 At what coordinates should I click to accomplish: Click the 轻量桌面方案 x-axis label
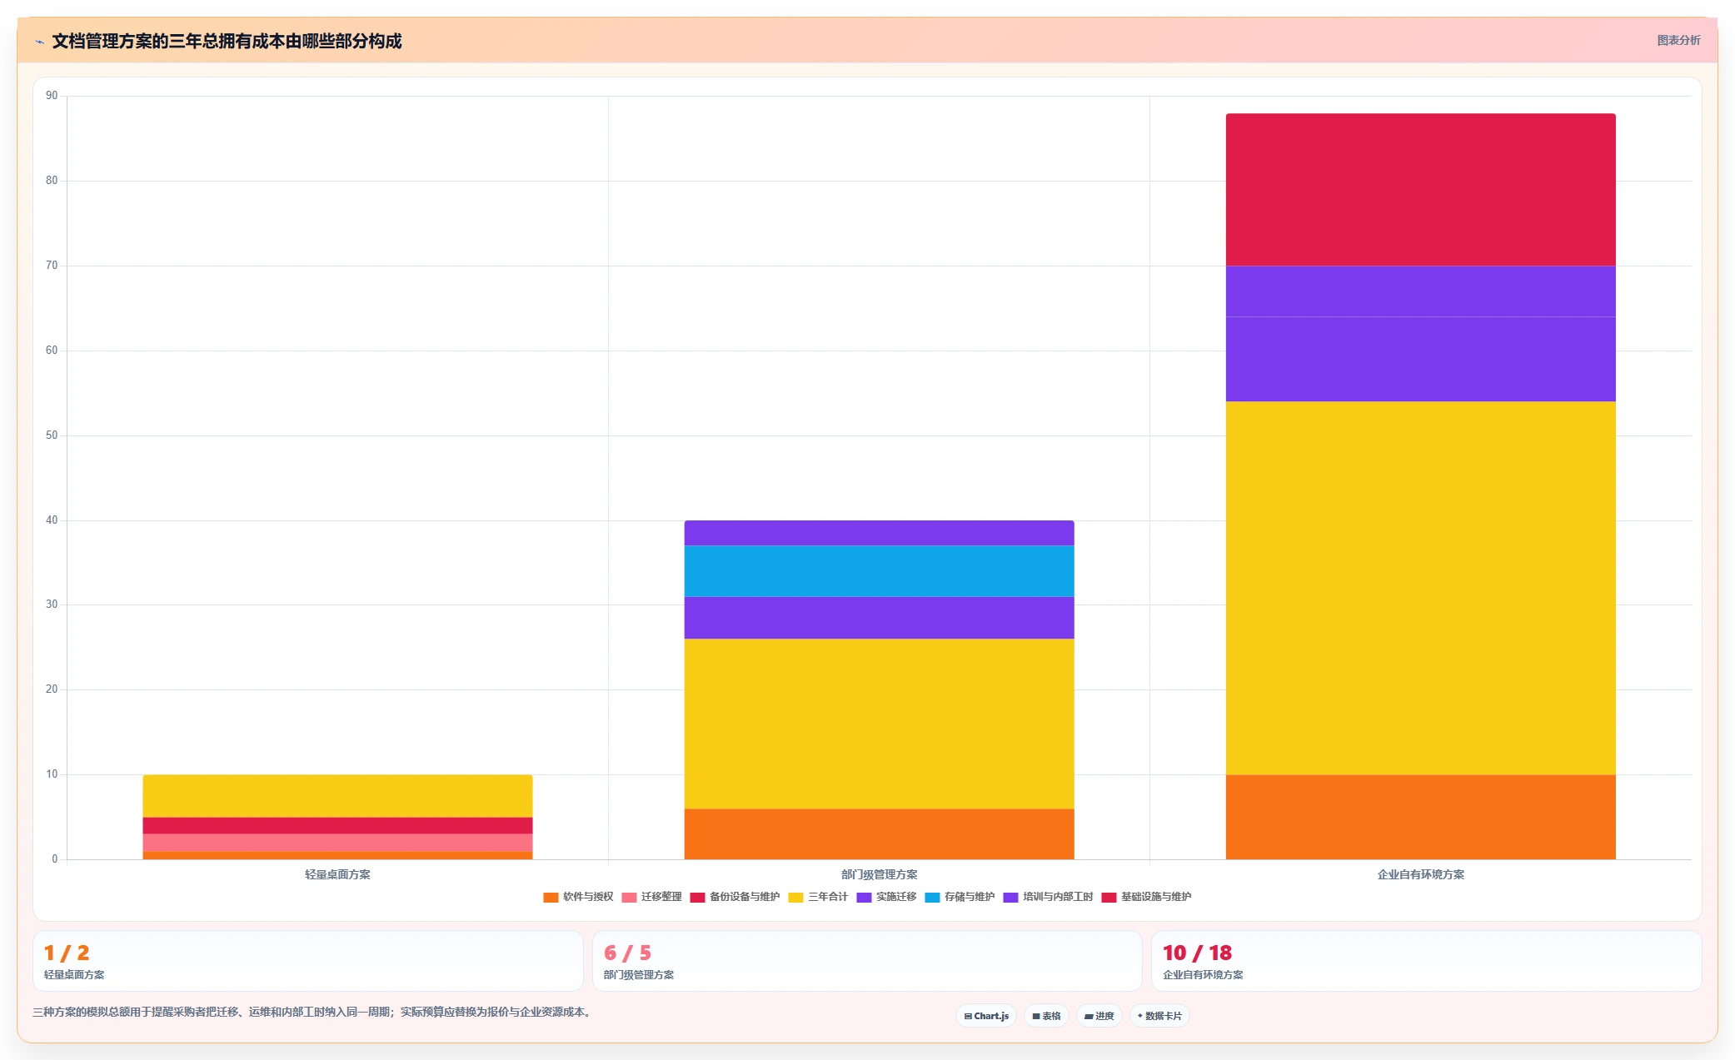point(337,874)
